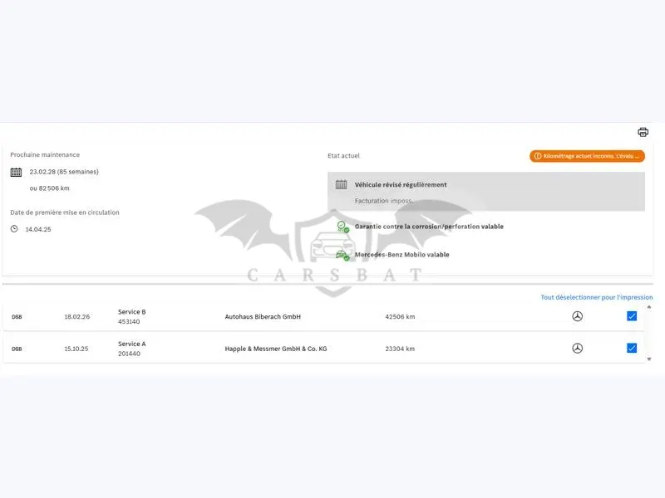Image resolution: width=665 pixels, height=498 pixels.
Task: Click Mercedes star icon in Service A row
Action: 577,348
